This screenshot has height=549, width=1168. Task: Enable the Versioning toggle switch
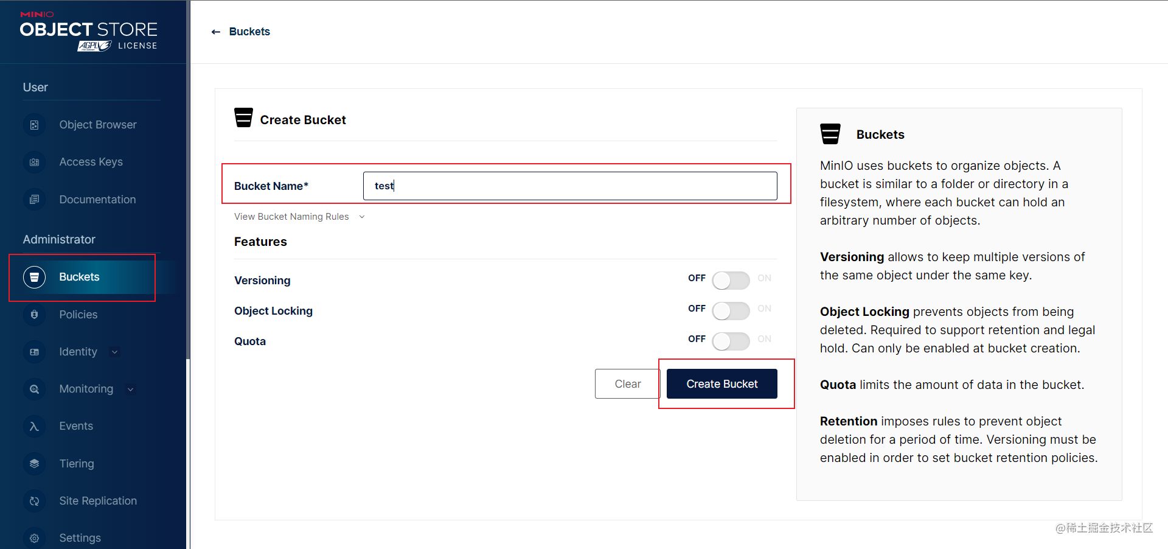point(731,281)
